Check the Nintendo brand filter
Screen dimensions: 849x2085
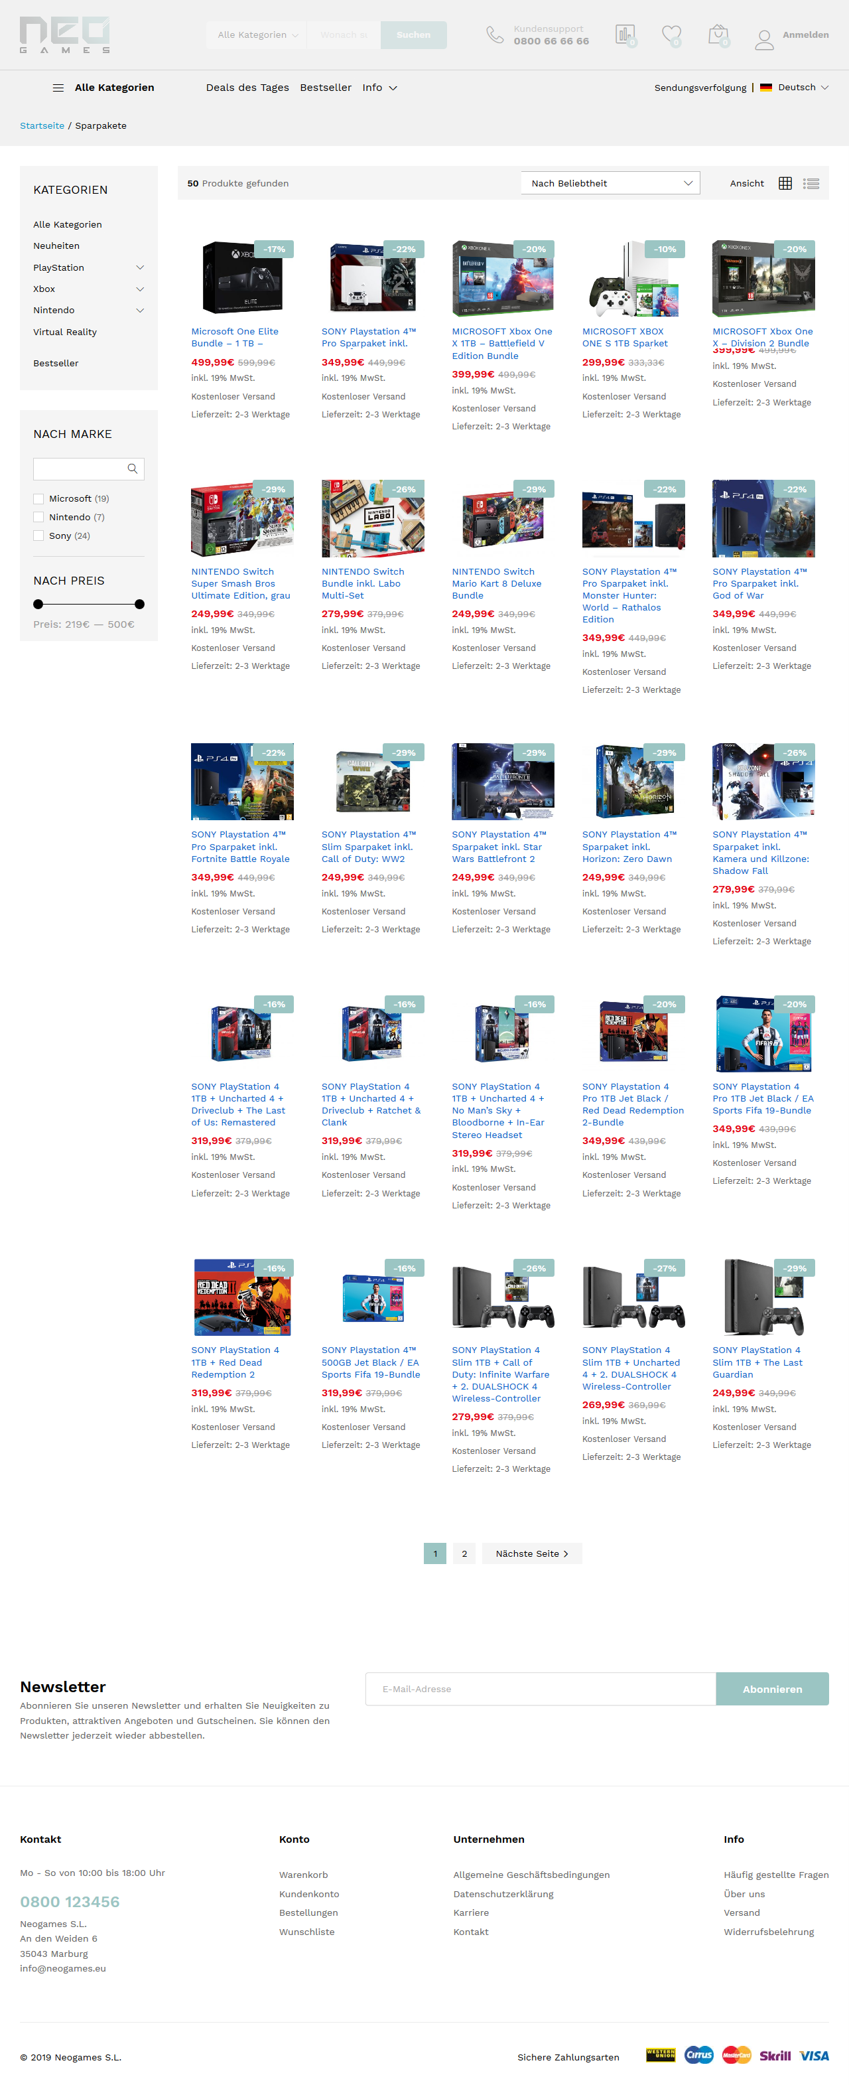coord(38,517)
